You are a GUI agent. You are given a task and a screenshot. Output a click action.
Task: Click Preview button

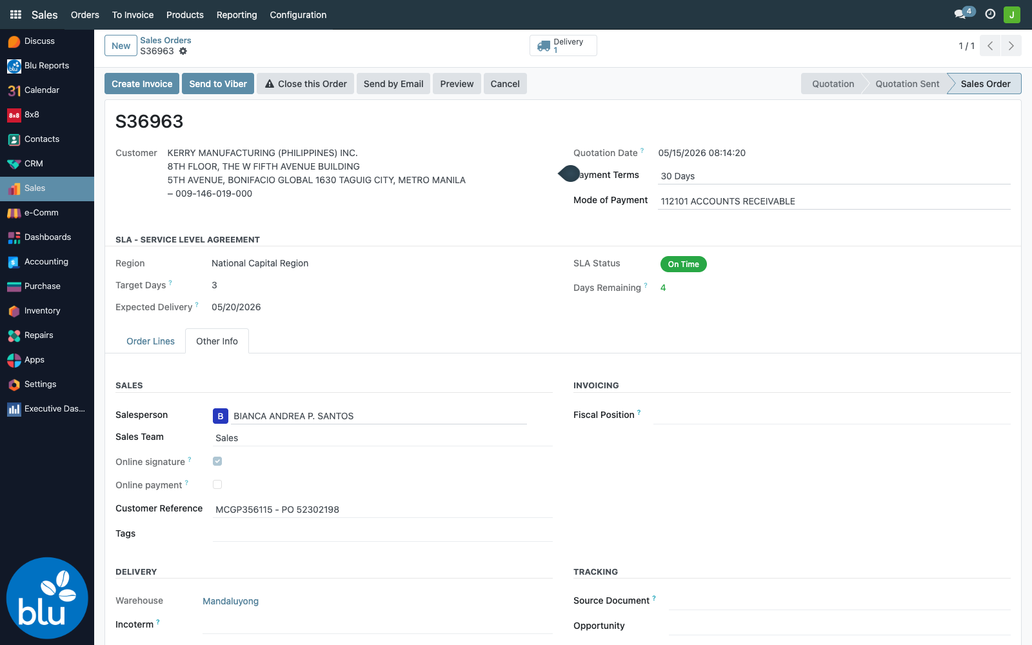[x=457, y=84]
